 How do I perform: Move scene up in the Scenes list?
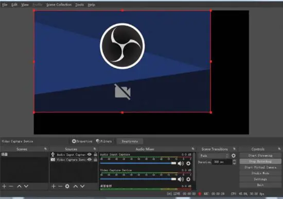[20, 186]
